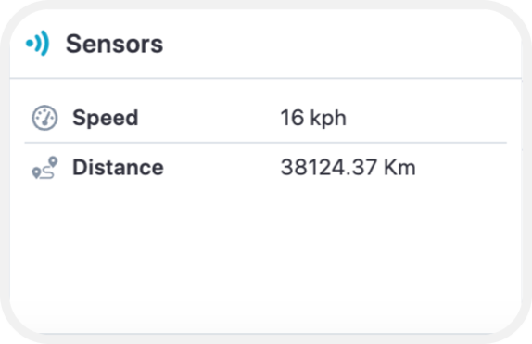Click the Speed label

click(105, 118)
